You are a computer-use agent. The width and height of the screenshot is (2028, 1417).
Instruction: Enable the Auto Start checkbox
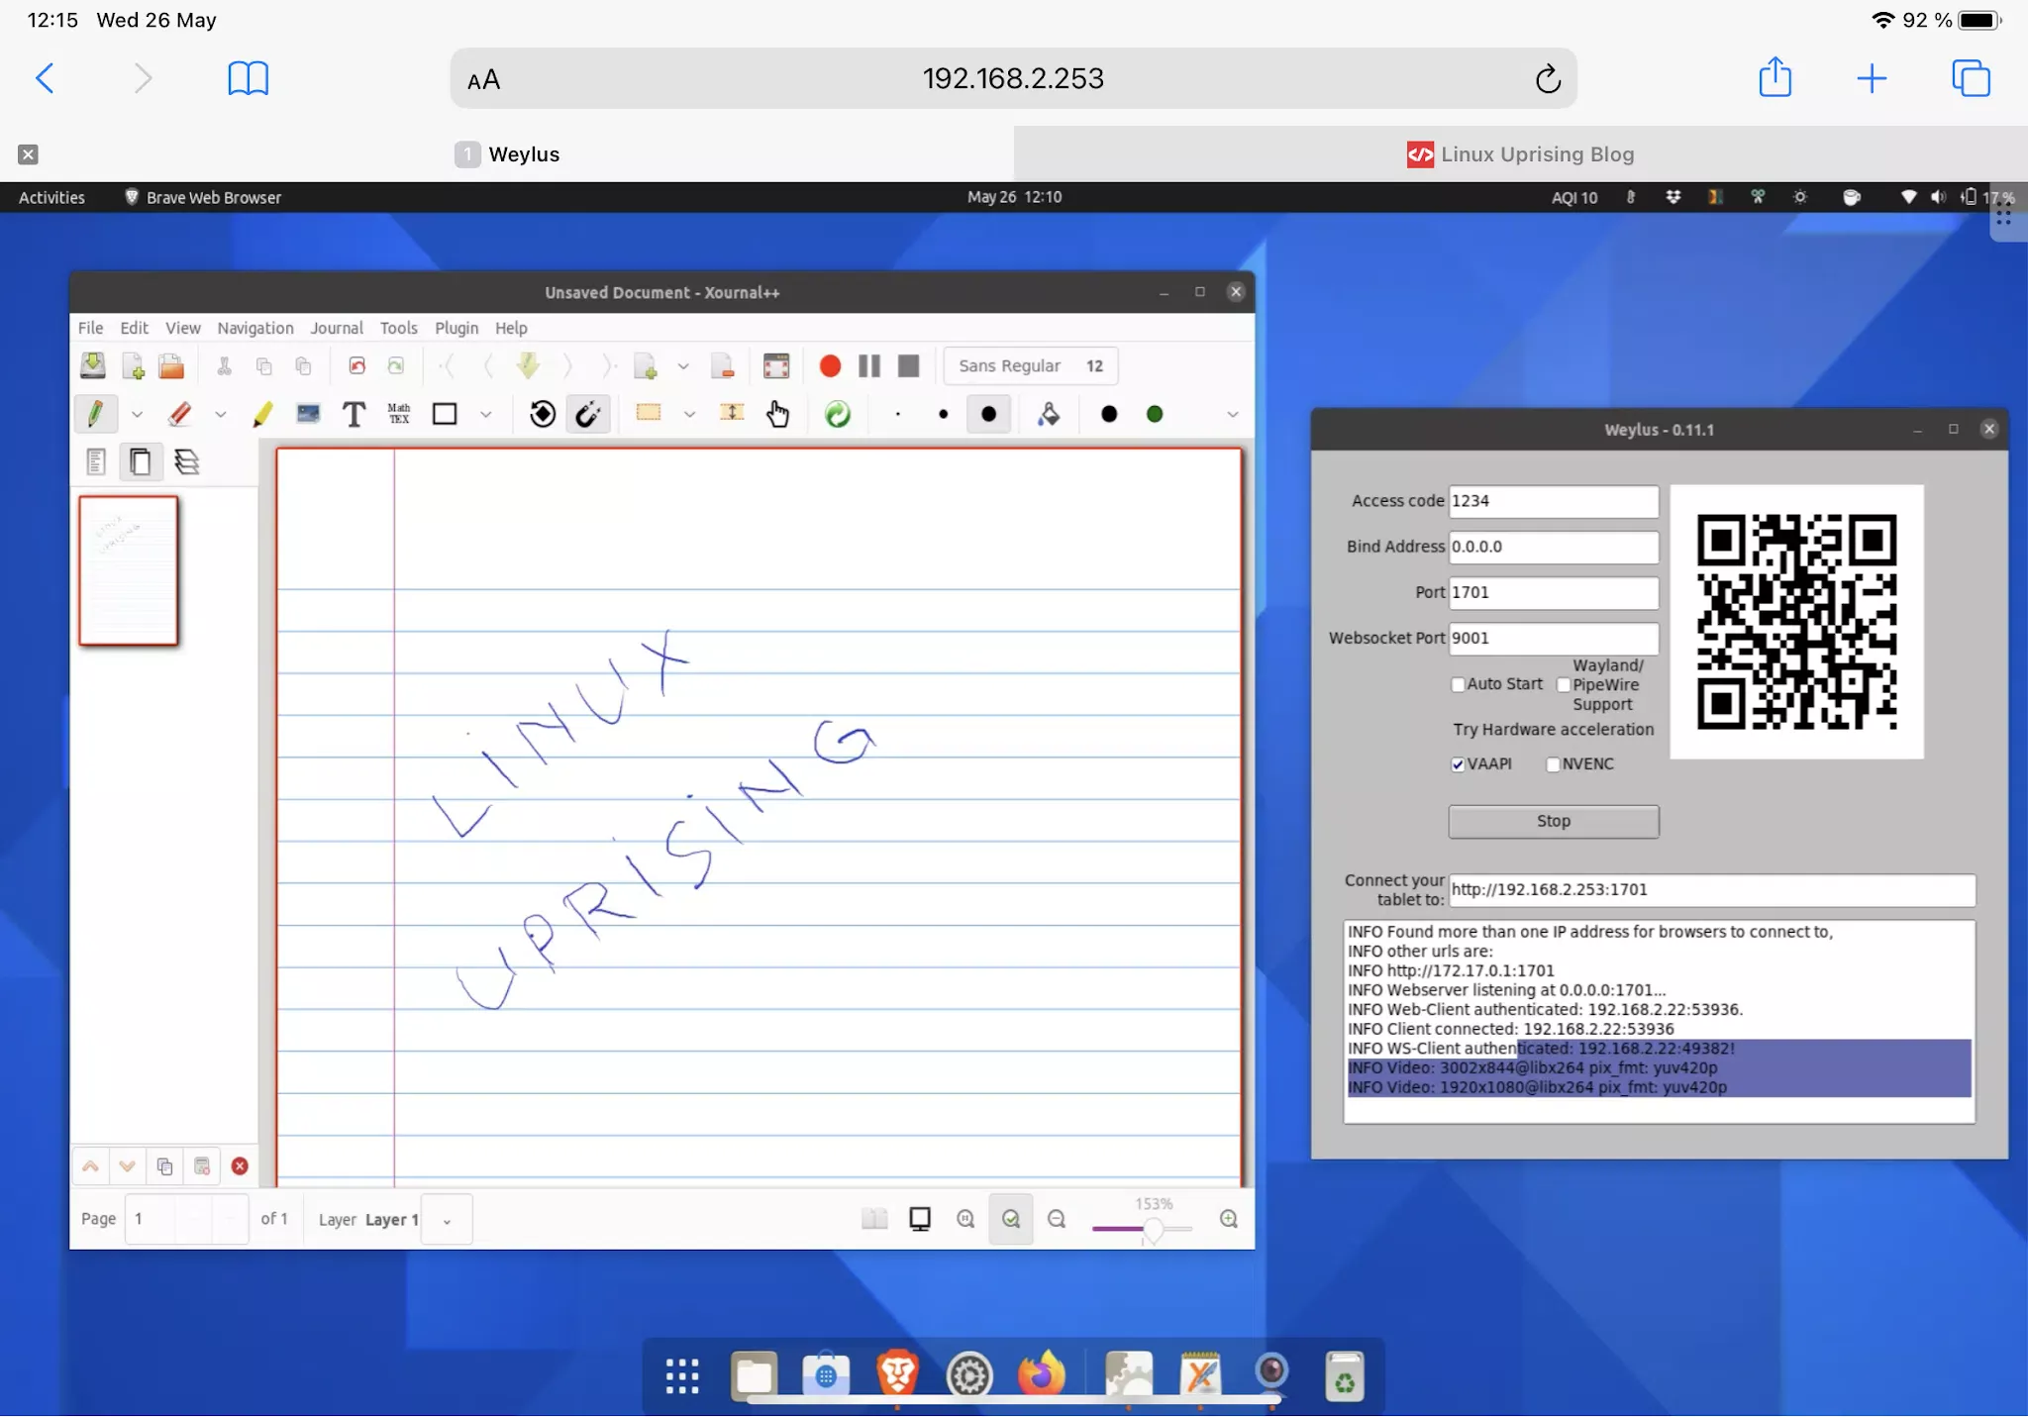click(1458, 684)
